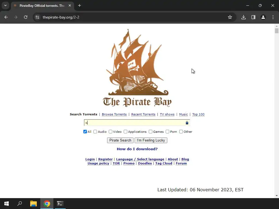Image resolution: width=279 pixels, height=209 pixels.
Task: Open the Windows Start menu
Action: 7,204
